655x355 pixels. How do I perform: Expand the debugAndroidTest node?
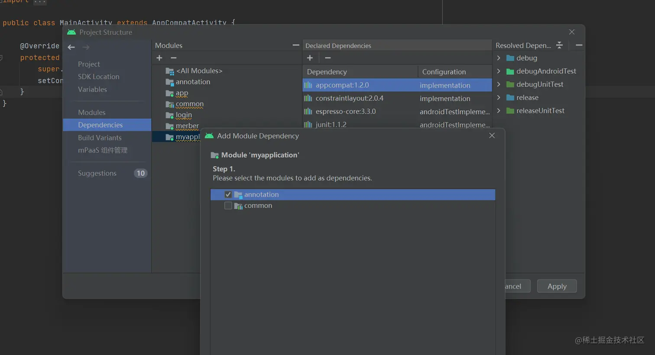coord(499,71)
